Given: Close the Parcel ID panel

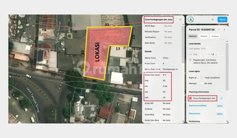Looking at the screenshot, I should tap(224, 30).
